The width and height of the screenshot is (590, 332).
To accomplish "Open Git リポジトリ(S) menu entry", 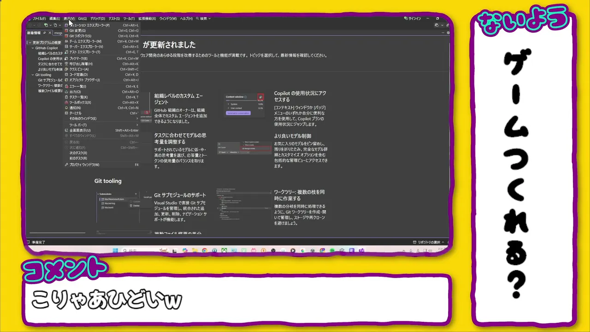I will point(101,36).
